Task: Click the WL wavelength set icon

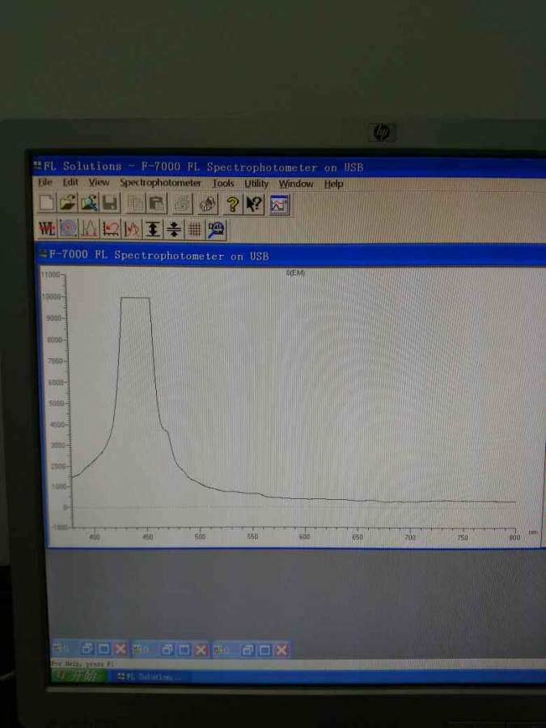Action: 47,228
